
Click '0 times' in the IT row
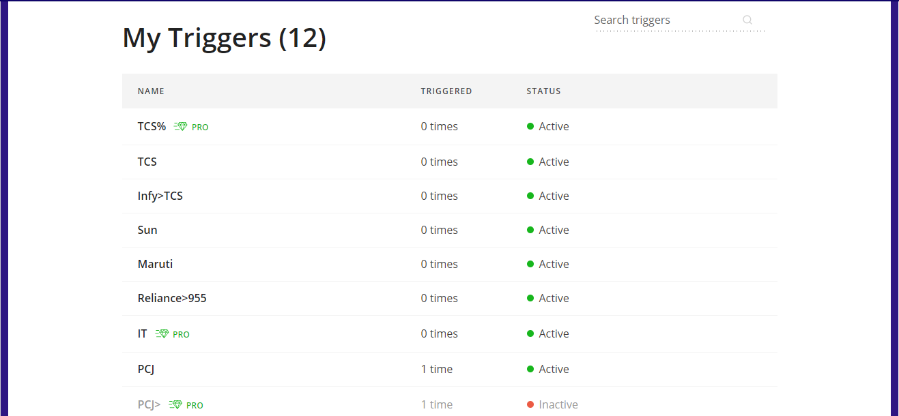click(440, 333)
